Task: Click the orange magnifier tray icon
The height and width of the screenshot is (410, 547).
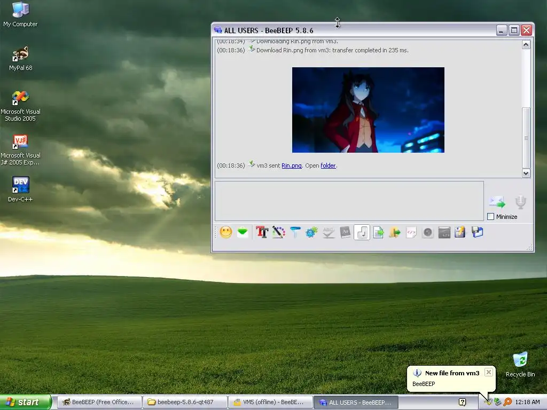Action: 507,403
